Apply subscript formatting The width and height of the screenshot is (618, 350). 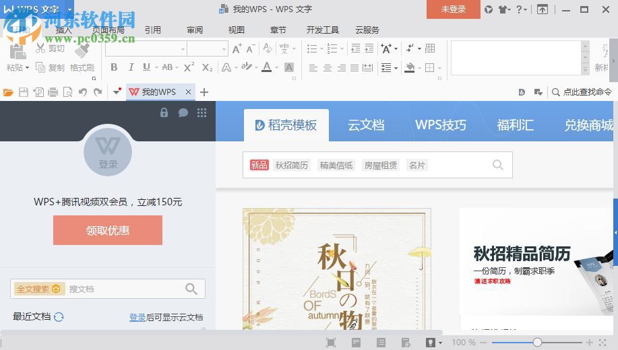207,67
